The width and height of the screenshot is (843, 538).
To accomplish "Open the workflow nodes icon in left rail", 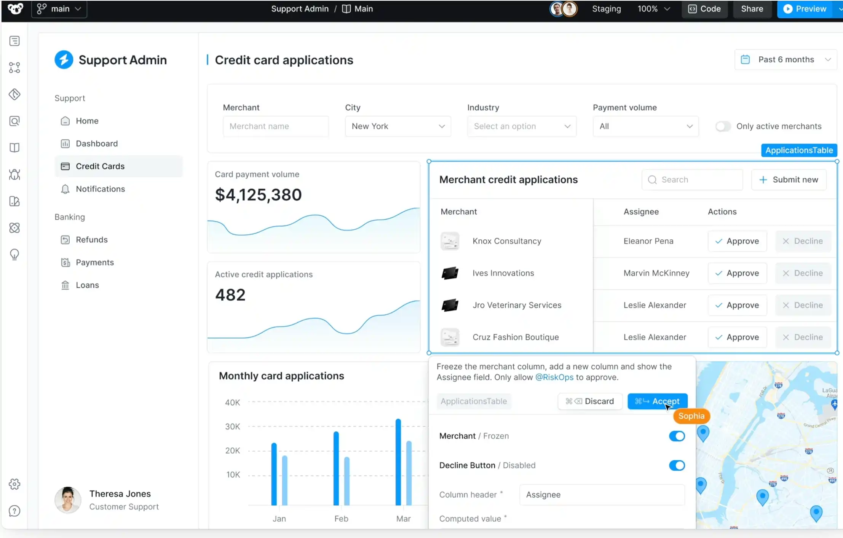I will [x=14, y=68].
